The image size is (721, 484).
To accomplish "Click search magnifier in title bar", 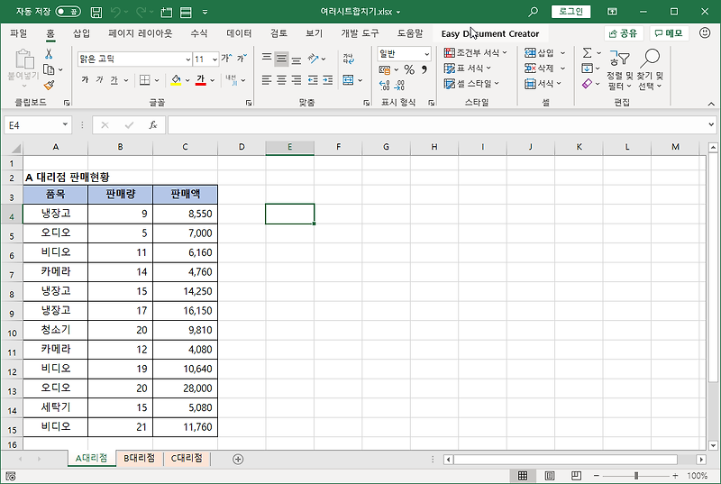I will coord(533,12).
